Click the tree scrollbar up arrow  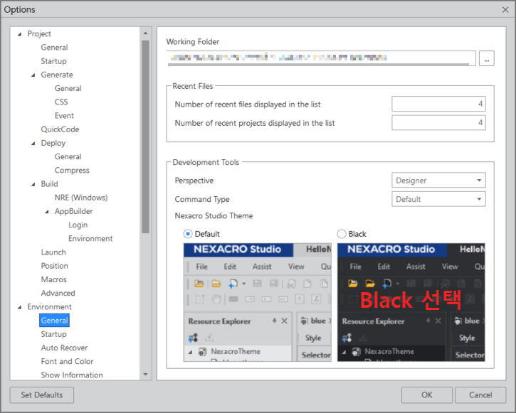click(145, 33)
